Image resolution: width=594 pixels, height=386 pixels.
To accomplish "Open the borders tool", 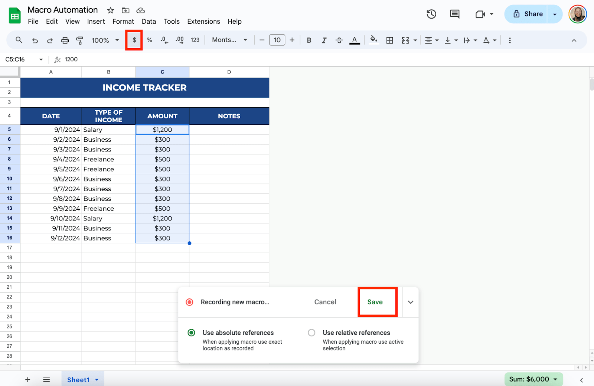I will tap(389, 40).
